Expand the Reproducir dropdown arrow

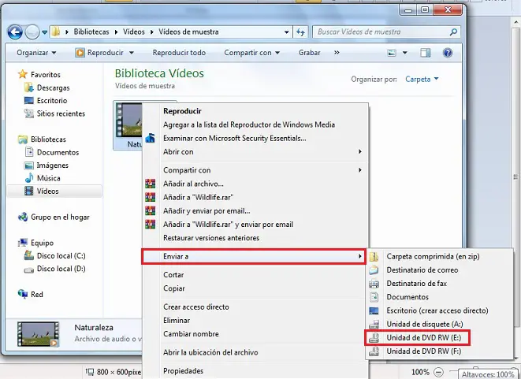click(x=132, y=53)
